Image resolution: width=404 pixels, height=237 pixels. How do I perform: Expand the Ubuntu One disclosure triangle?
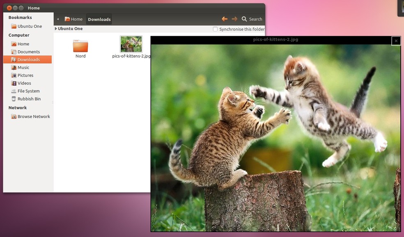[x=56, y=29]
